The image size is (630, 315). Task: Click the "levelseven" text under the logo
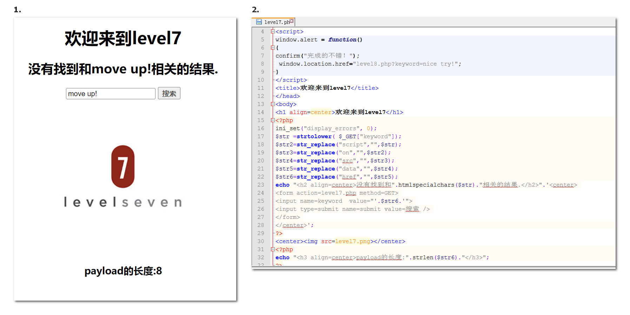pyautogui.click(x=123, y=202)
